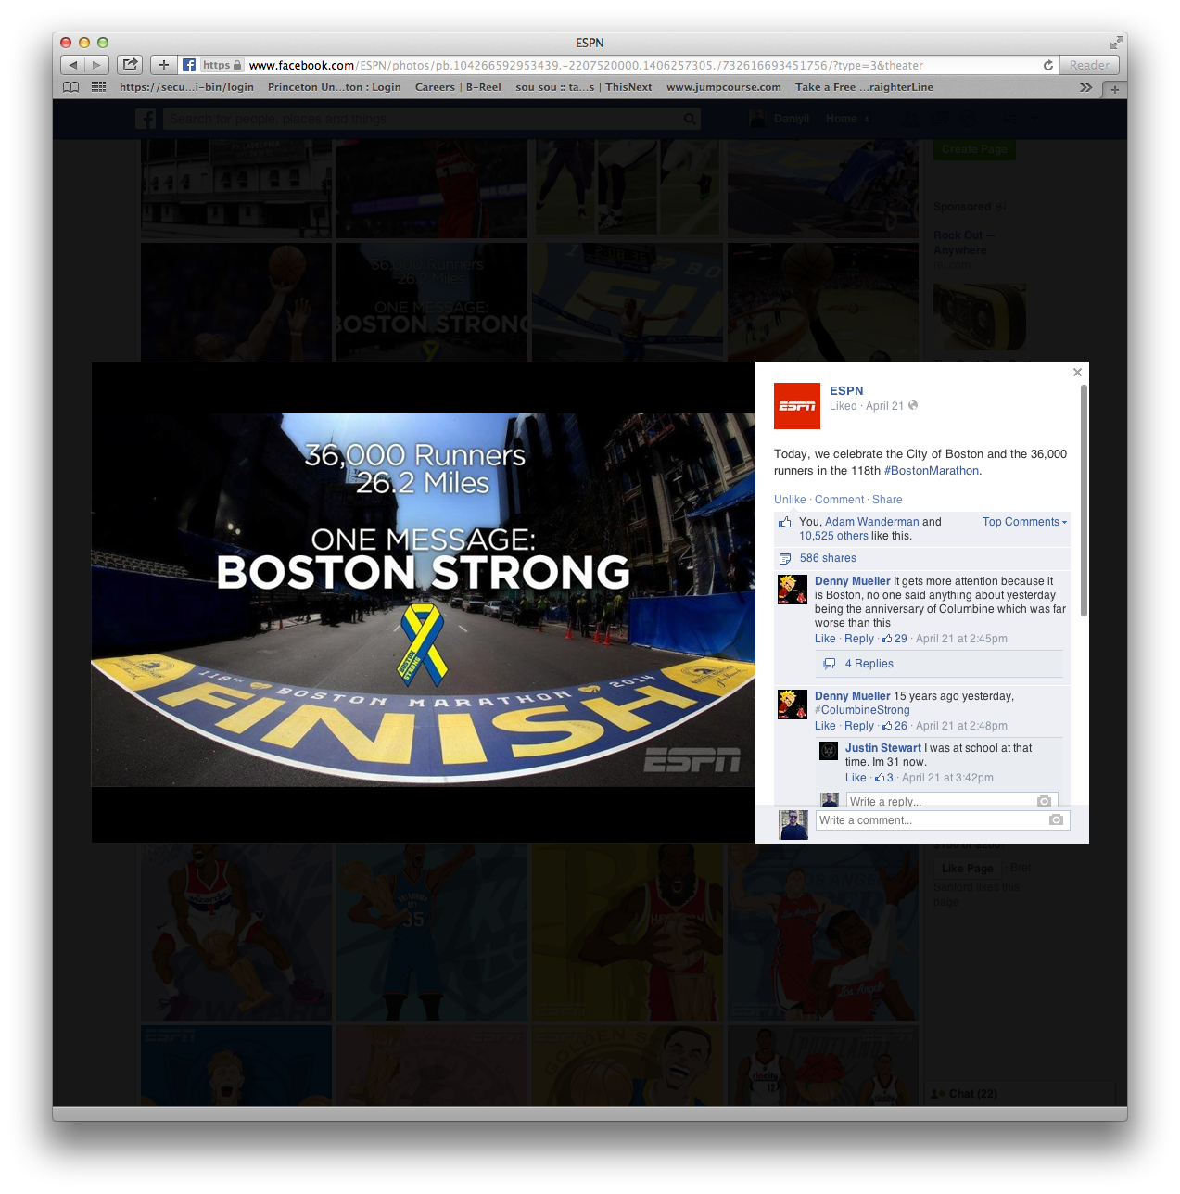Reload the page with the refresh icon
The image size is (1180, 1194).
[x=1048, y=65]
